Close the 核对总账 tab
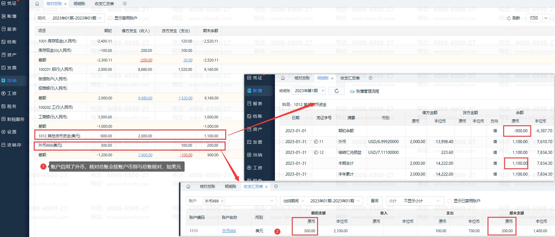Screen dimensions: 555x237 (65, 4)
